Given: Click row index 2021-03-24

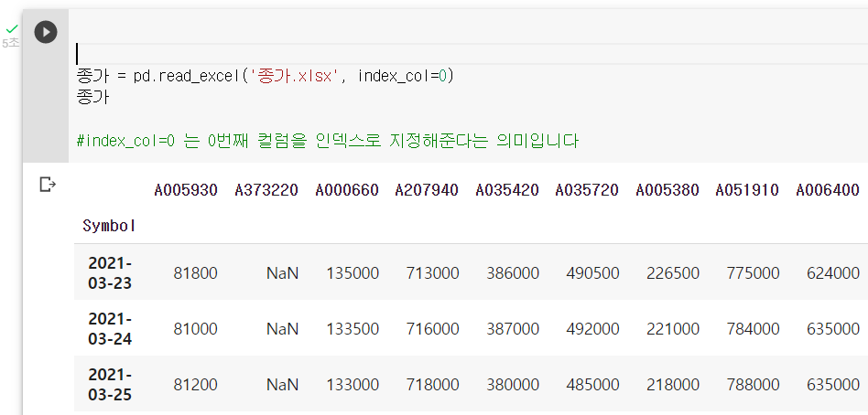Looking at the screenshot, I should point(110,329).
